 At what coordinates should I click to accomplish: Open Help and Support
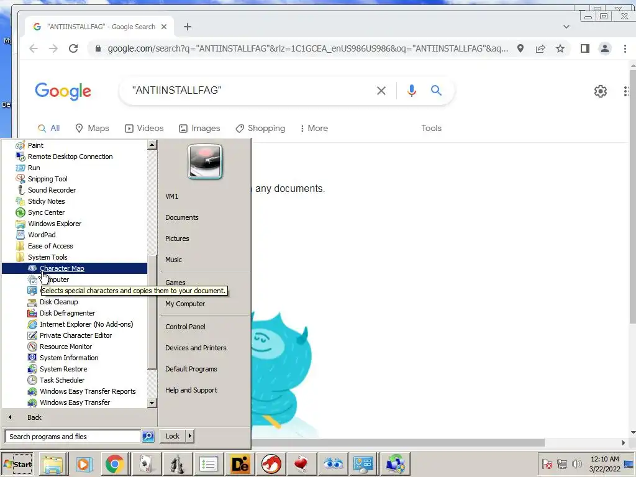click(x=191, y=390)
